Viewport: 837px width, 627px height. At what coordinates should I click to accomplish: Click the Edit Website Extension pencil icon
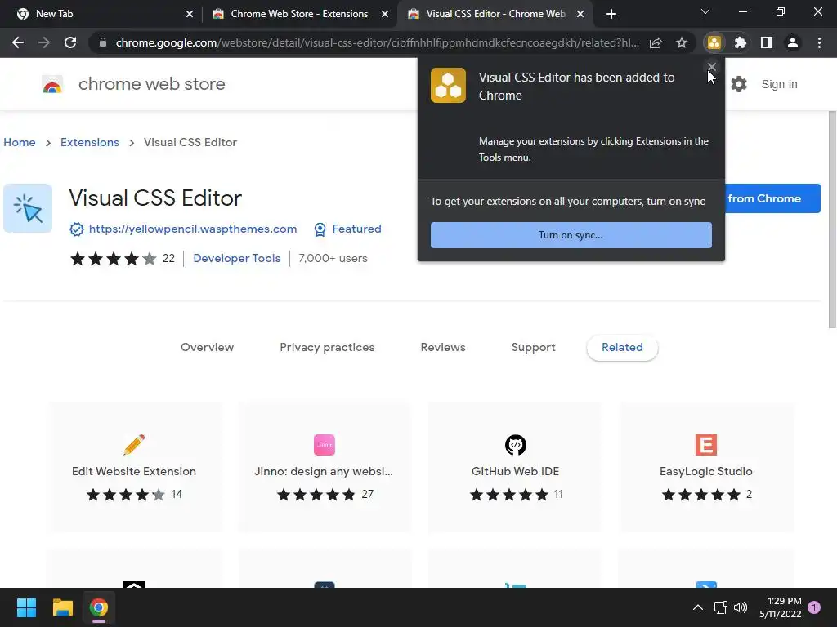[134, 445]
